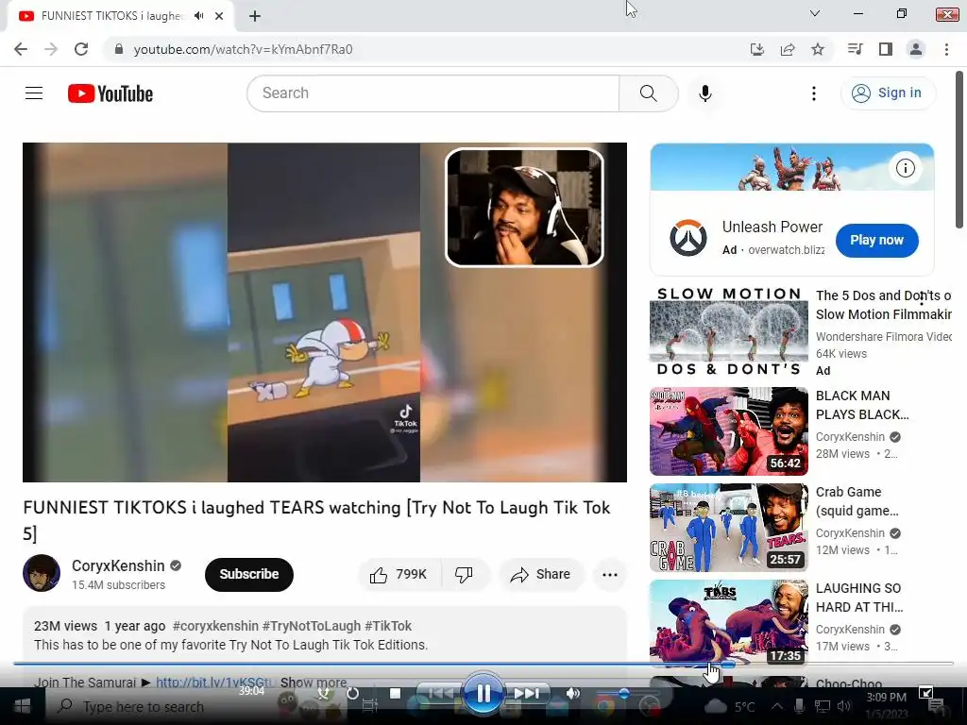Dislike the video with thumbs down
The image size is (967, 725).
(464, 575)
